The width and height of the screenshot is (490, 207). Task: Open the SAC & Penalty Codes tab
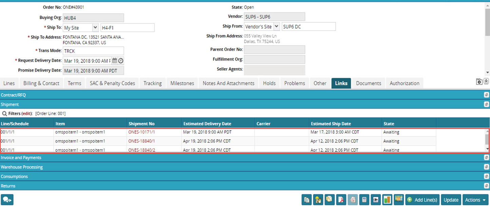coord(112,83)
